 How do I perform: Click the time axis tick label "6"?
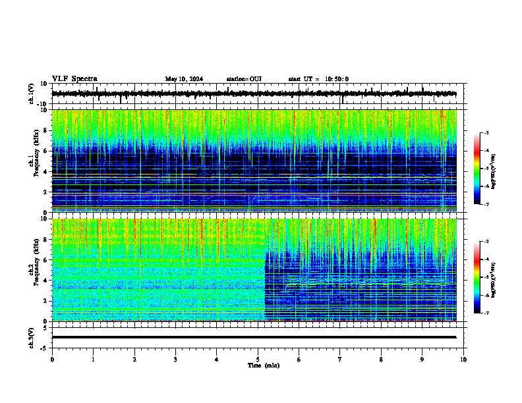tap(299, 360)
